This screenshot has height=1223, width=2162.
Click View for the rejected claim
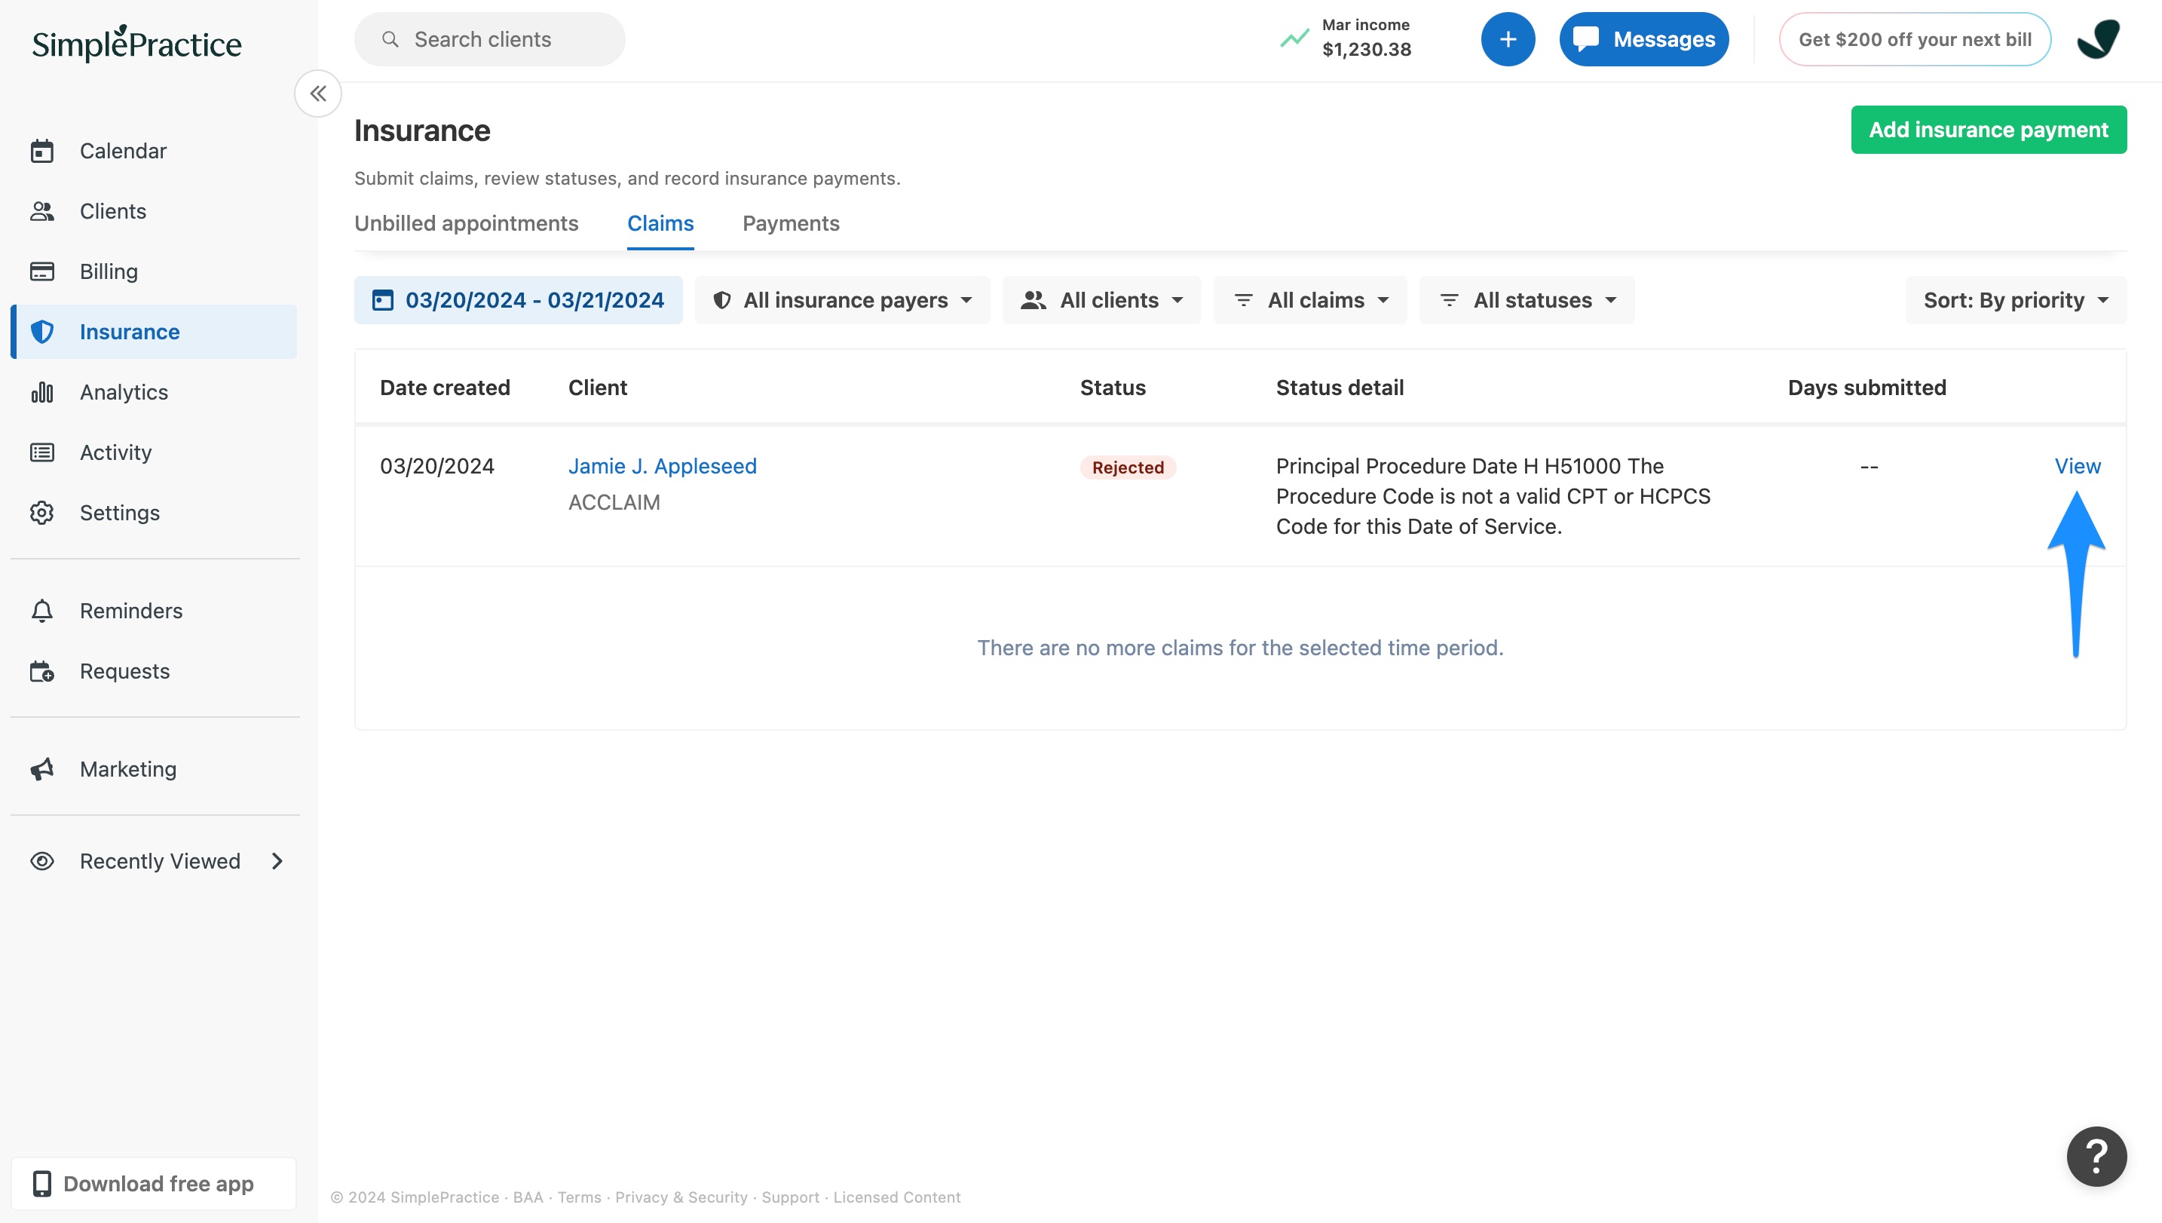click(x=2078, y=466)
